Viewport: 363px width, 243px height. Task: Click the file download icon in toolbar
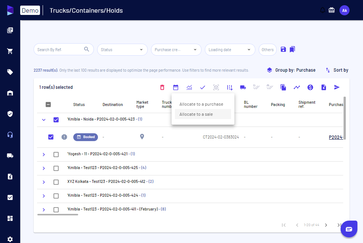324,87
